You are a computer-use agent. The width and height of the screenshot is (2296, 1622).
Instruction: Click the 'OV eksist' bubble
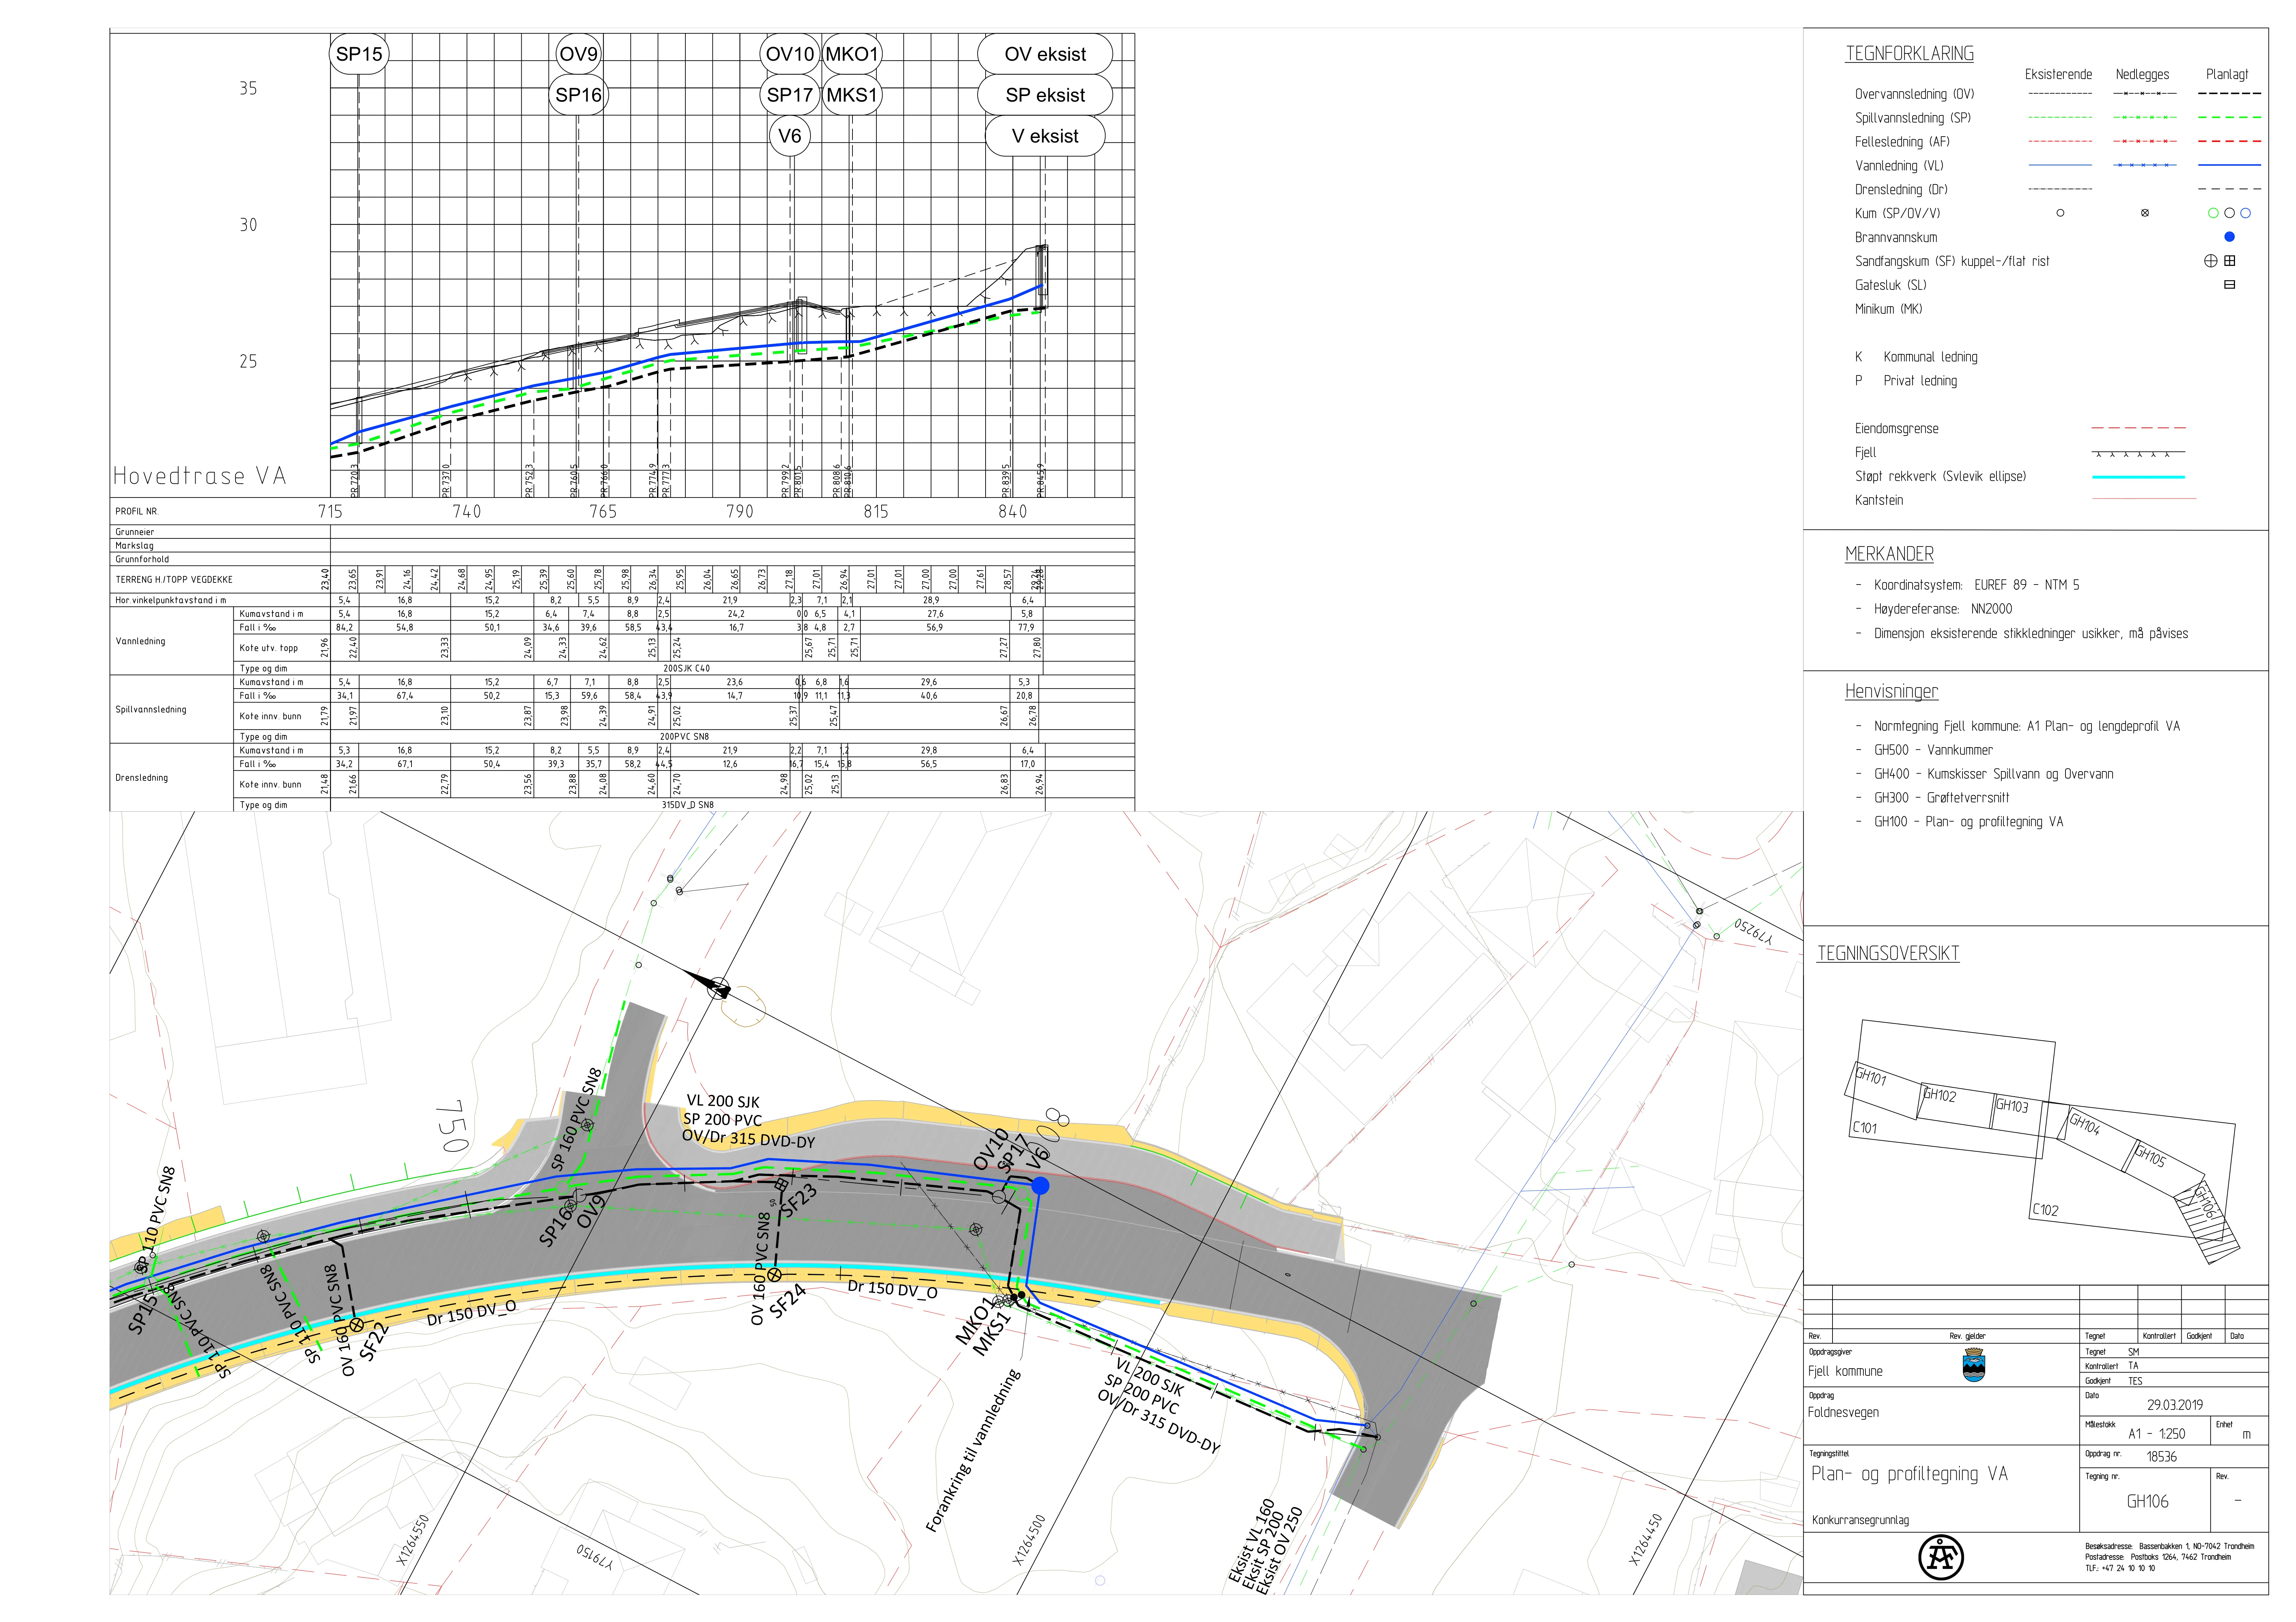click(x=1045, y=54)
